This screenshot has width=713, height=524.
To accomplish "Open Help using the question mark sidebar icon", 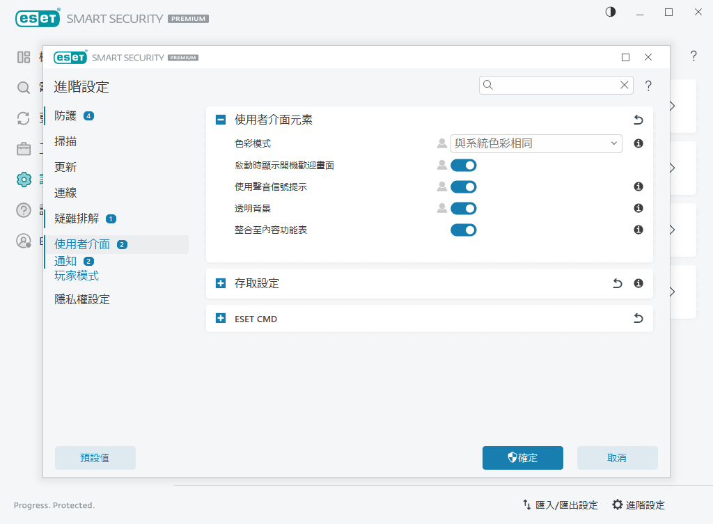I will (23, 210).
